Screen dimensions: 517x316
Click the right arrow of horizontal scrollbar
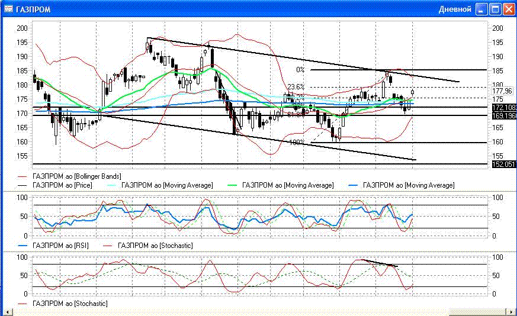click(512, 312)
